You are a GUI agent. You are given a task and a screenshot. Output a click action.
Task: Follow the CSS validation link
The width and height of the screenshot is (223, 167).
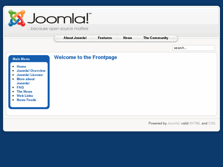[212, 123]
